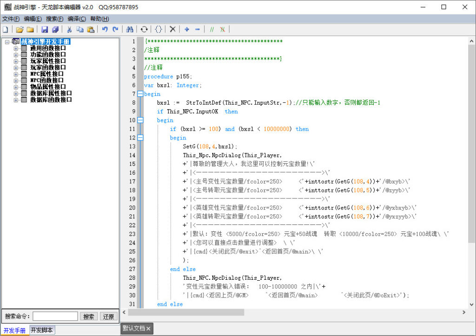Click the Undo arrow icon

[x=105, y=29]
